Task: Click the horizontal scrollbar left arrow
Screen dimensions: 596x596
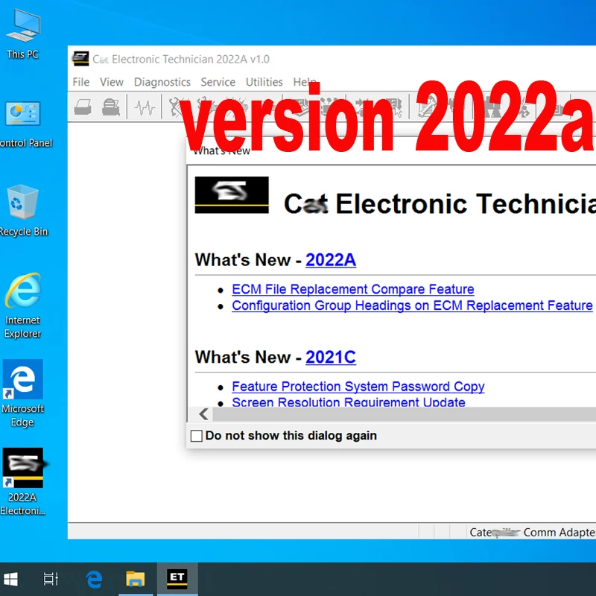Action: [x=203, y=414]
